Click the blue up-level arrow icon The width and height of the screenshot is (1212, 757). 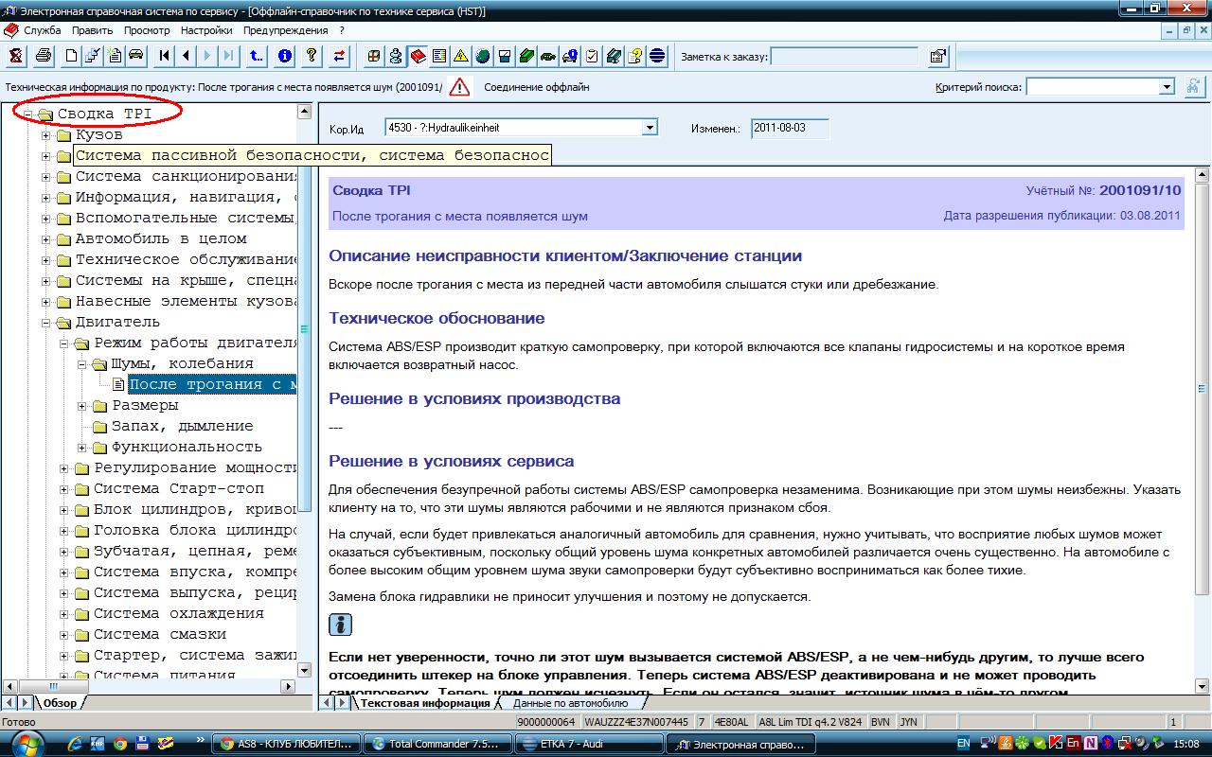257,56
